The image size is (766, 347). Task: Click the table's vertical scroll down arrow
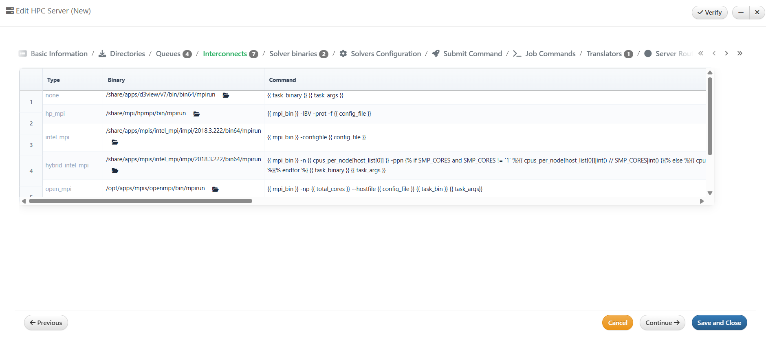tap(710, 193)
